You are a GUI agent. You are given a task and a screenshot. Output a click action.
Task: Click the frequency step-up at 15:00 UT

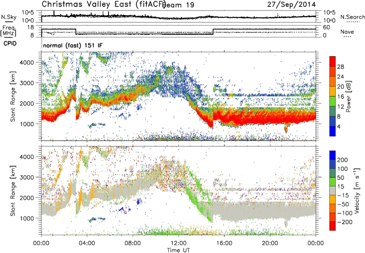point(213,32)
